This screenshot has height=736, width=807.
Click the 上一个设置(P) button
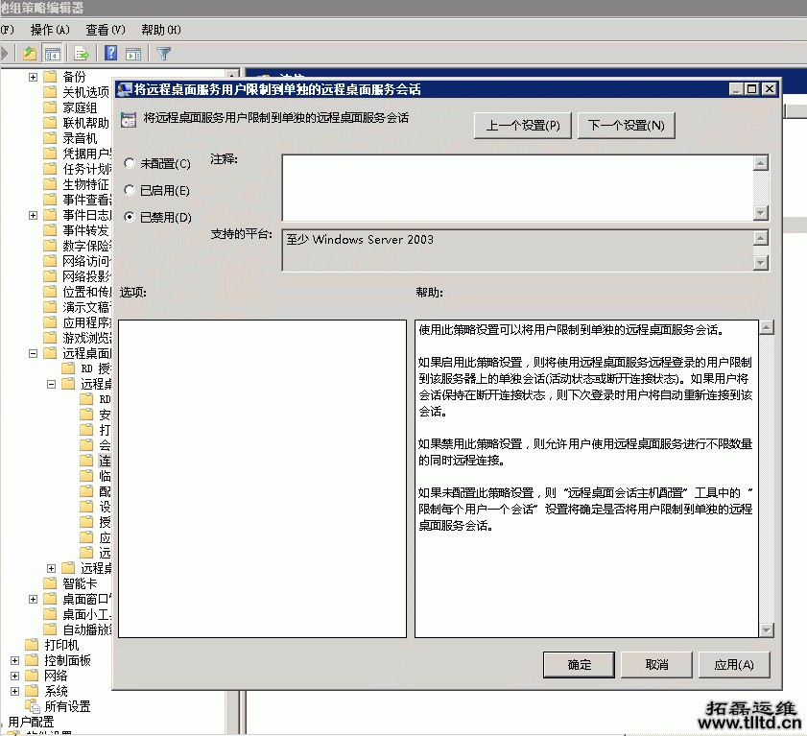522,125
